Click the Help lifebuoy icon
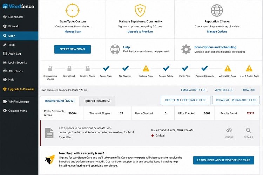Screen dimensions: 263x175 coord(115,49)
